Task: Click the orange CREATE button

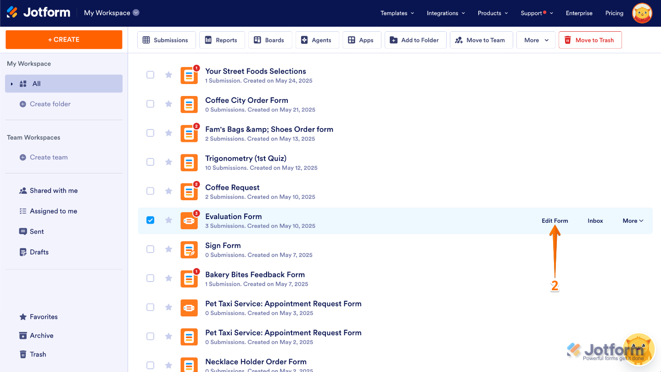Action: pos(63,39)
